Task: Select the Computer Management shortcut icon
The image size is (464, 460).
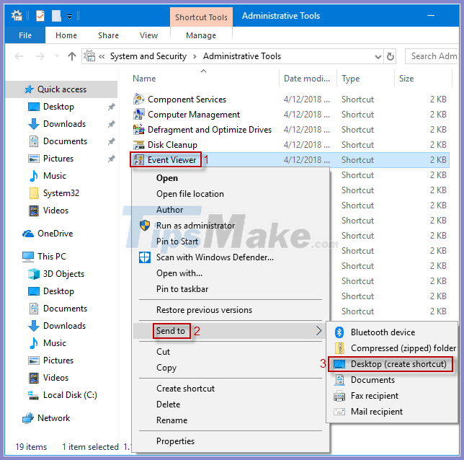Action: point(139,115)
